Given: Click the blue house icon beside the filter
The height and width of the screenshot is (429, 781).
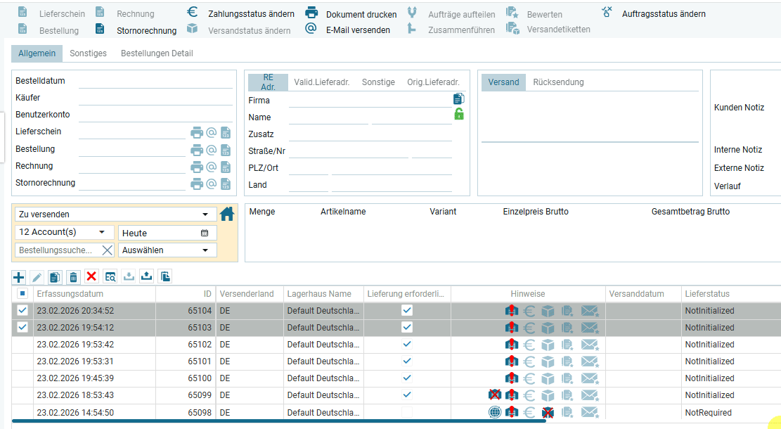Looking at the screenshot, I should coord(227,214).
